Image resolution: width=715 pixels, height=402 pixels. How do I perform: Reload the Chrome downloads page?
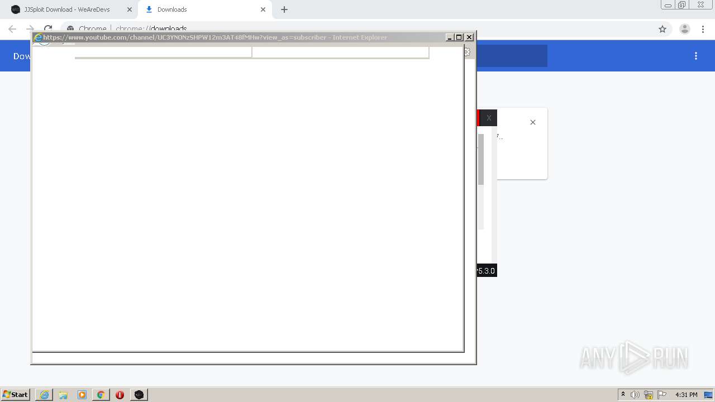pyautogui.click(x=48, y=28)
